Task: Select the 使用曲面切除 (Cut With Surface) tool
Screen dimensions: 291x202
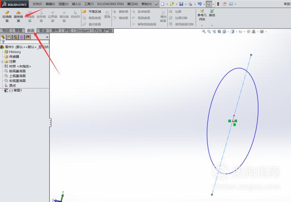Action: point(181,24)
